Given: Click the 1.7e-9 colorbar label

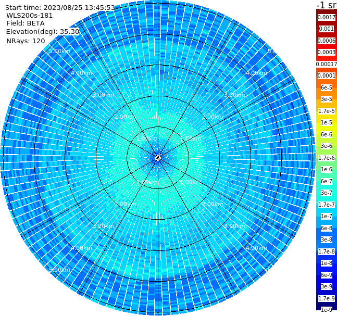Looking at the screenshot, I should (327, 298).
